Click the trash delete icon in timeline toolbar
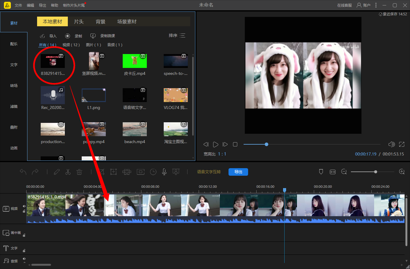The width and height of the screenshot is (410, 269). pos(79,172)
